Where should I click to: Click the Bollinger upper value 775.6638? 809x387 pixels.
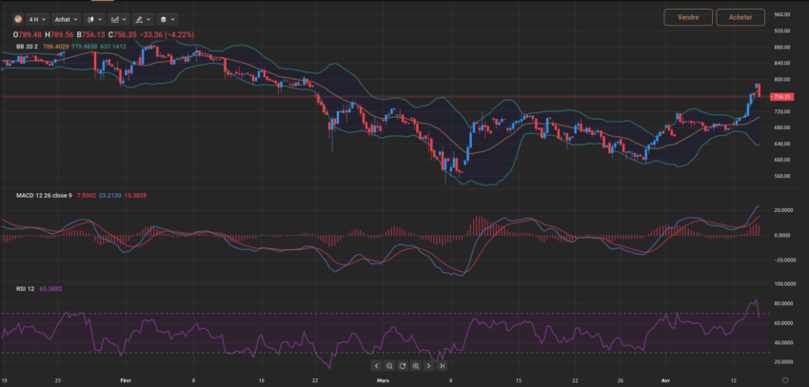(84, 47)
